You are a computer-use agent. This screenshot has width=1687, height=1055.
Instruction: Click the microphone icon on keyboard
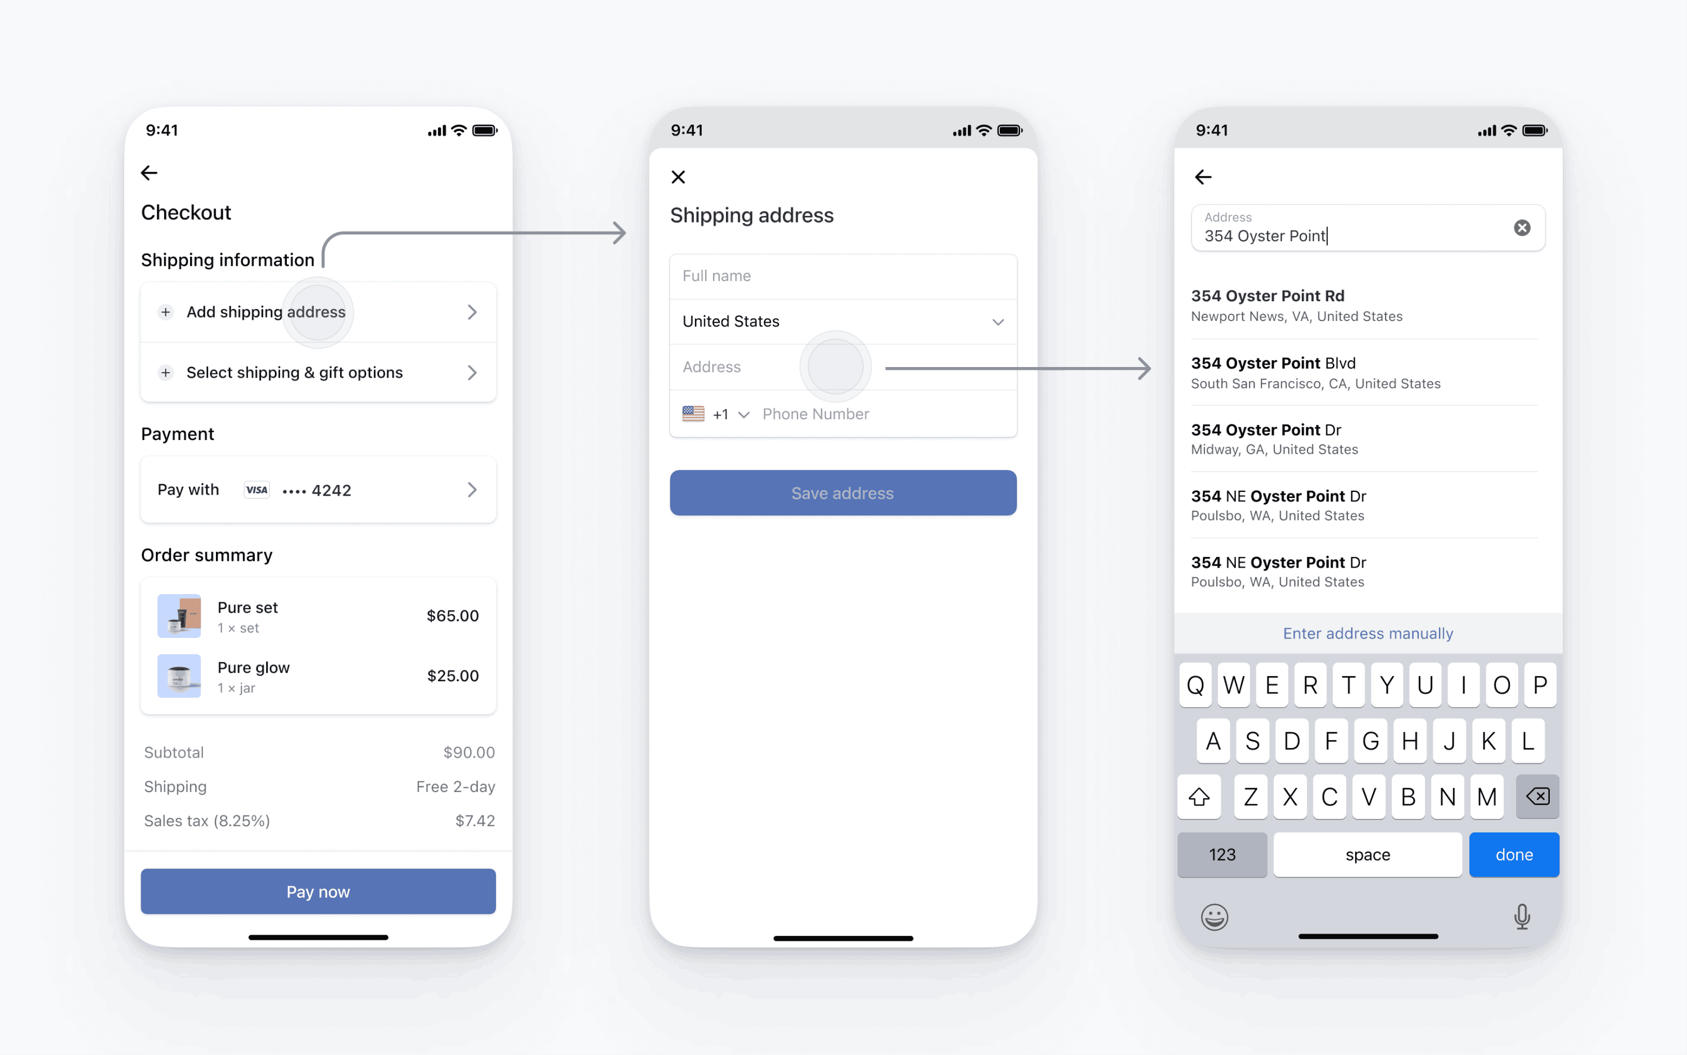(1523, 916)
